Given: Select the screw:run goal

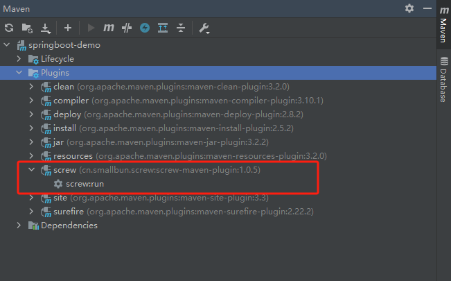Looking at the screenshot, I should click(x=85, y=184).
